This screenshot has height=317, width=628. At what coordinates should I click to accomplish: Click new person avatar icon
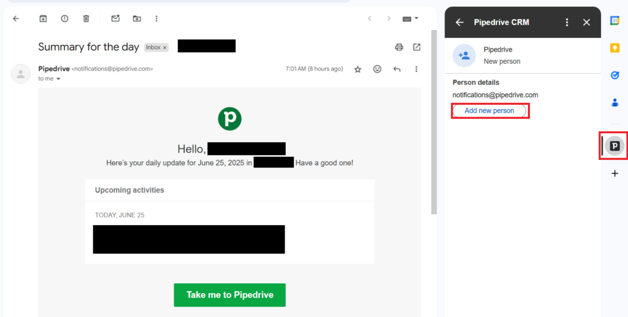pos(464,56)
